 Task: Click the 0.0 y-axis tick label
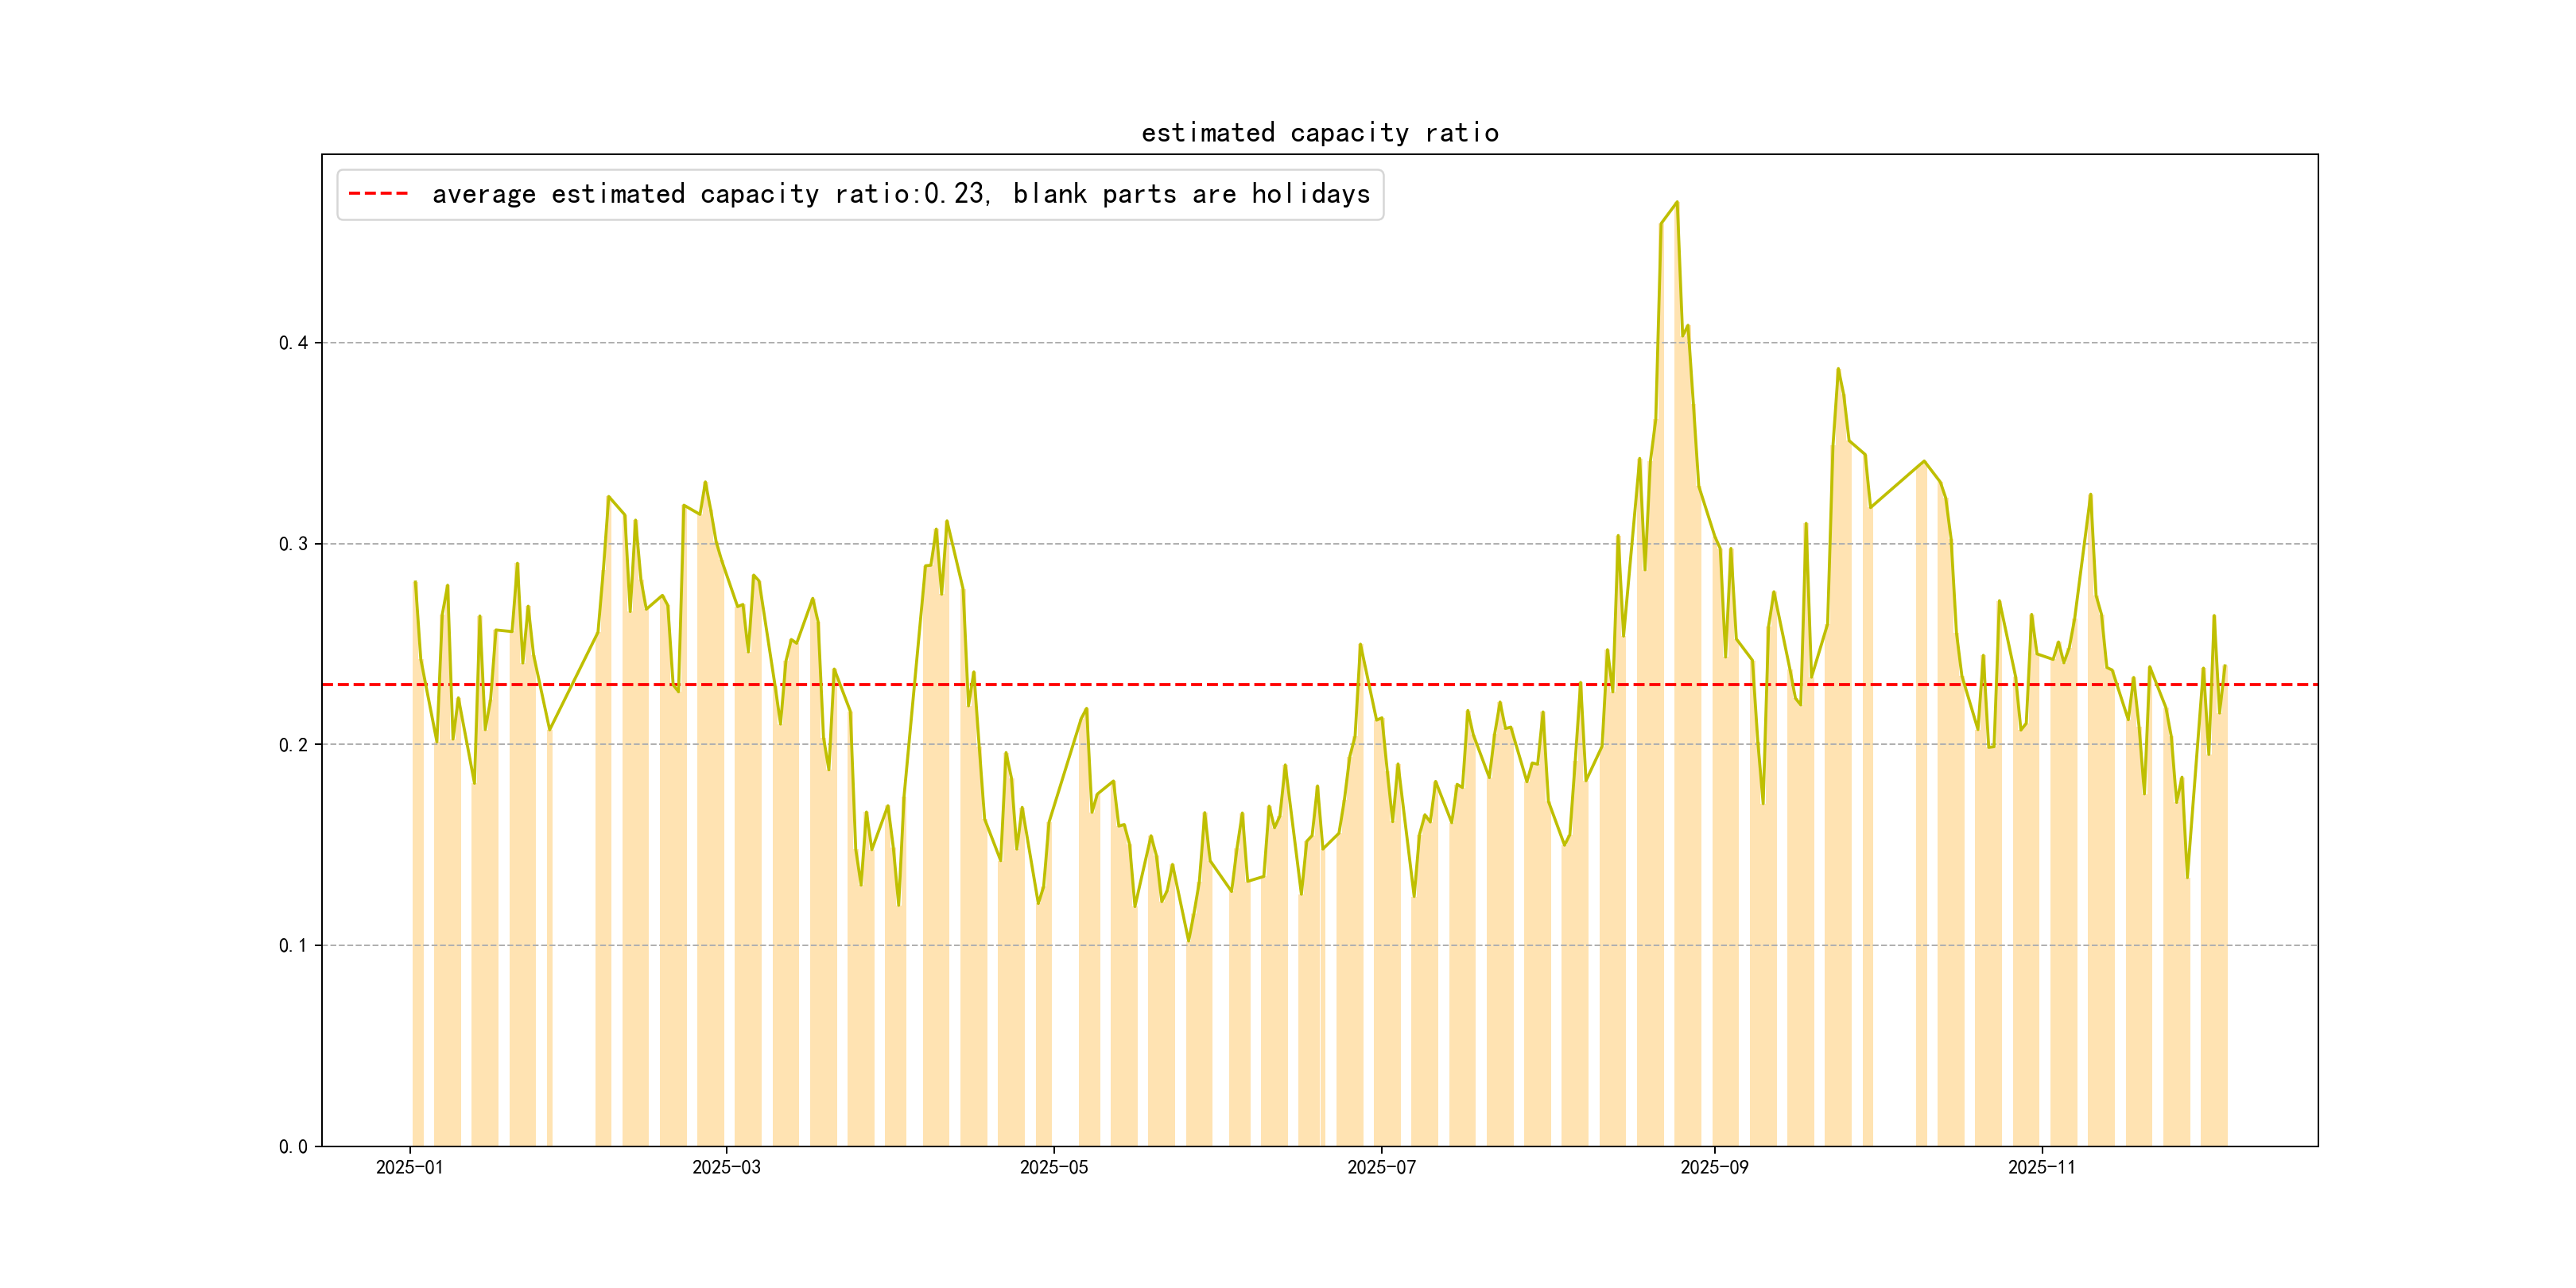293,1147
